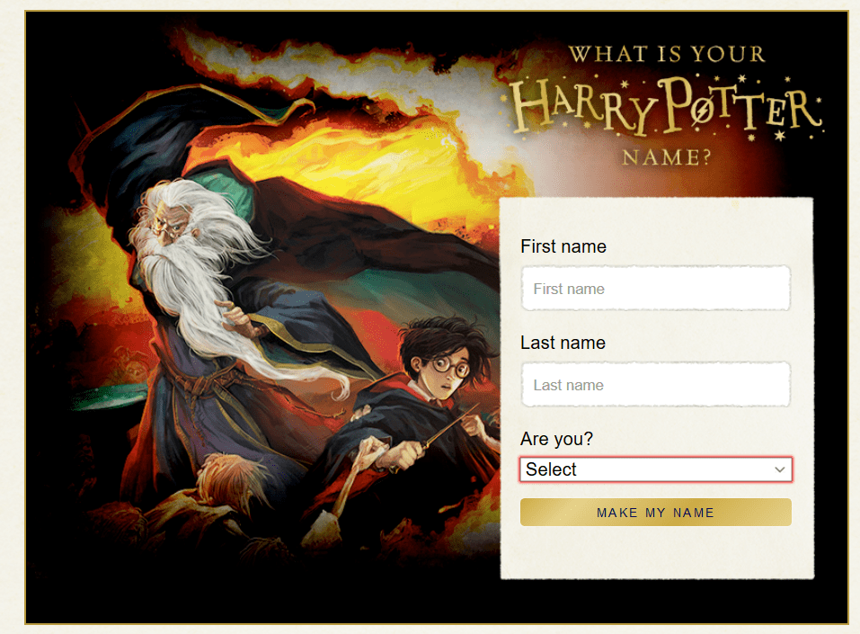860x634 pixels.
Task: Click Harry's round glasses in the artwork
Action: point(449,367)
